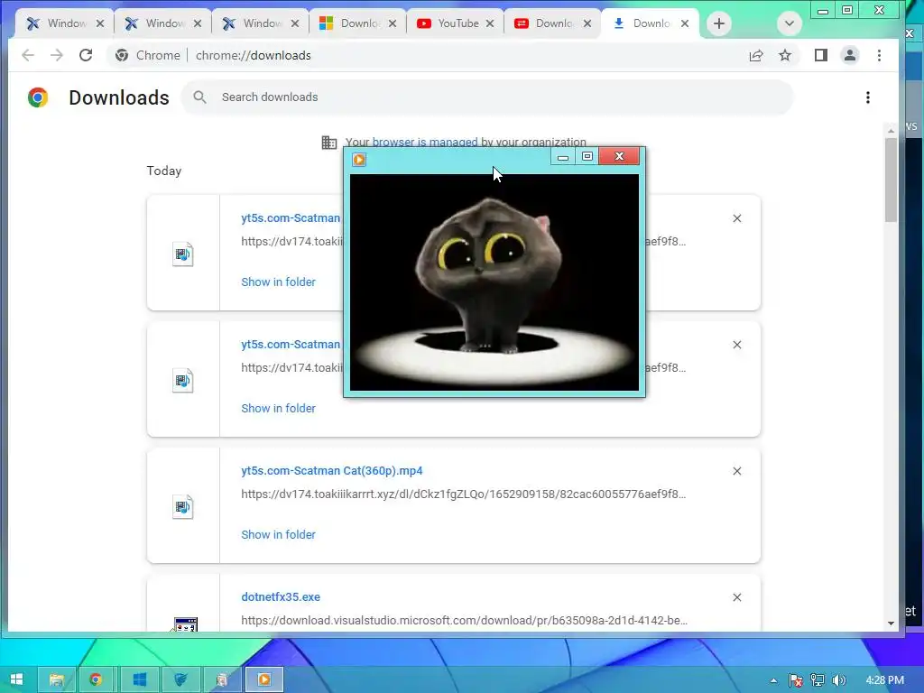Image resolution: width=924 pixels, height=693 pixels.
Task: Click the media player taskbar button
Action: [264, 680]
